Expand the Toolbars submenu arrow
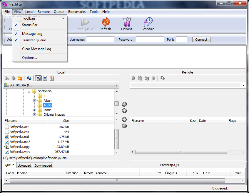Viewport: 249px width, 193px height. click(x=63, y=18)
